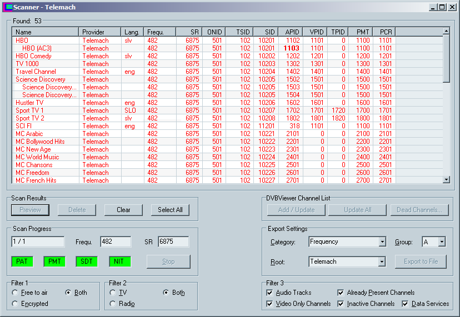Sort by the TPID column header
460x317 pixels.
click(x=338, y=32)
